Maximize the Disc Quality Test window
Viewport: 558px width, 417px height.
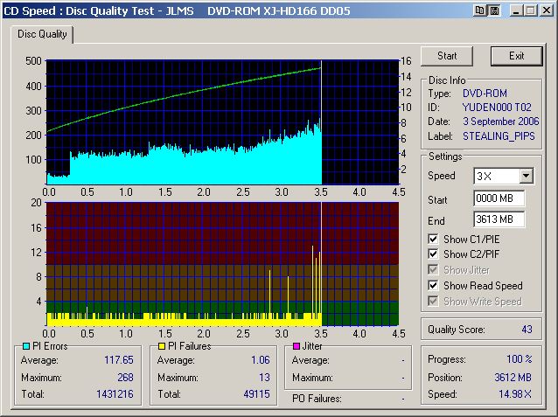coord(529,10)
